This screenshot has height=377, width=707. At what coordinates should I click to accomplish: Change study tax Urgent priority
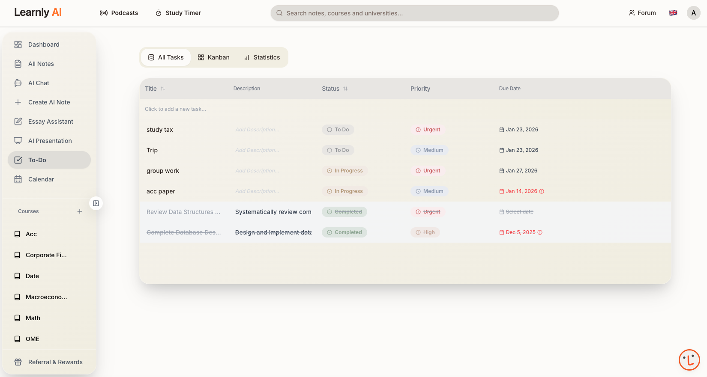pos(428,130)
